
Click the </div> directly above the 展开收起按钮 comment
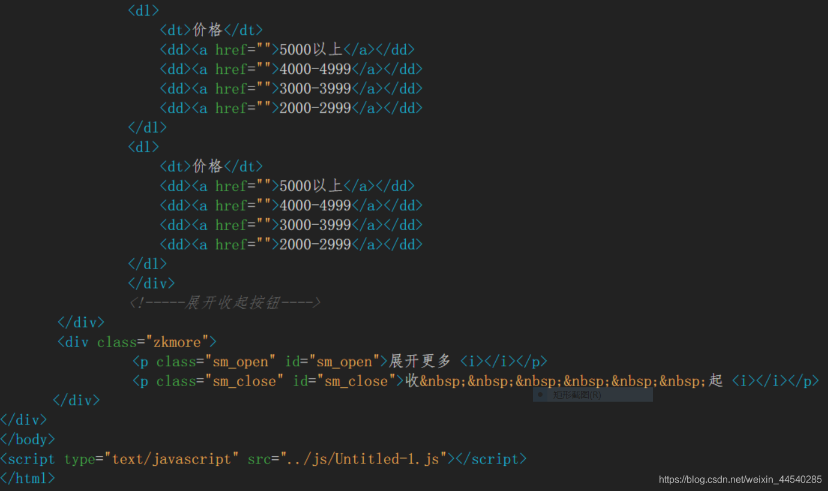(x=152, y=283)
